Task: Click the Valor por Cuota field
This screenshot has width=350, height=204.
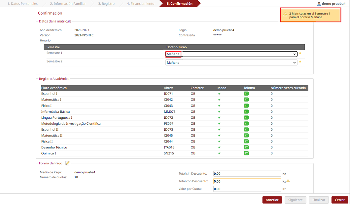Action: [247, 189]
